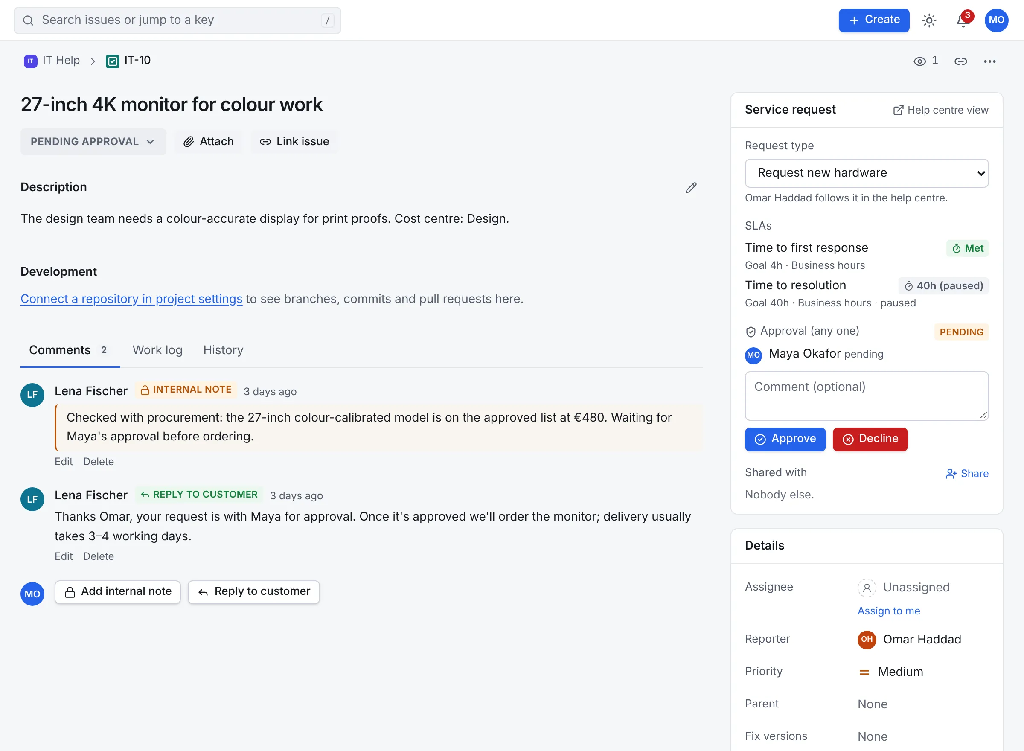Click the Link issue button

coord(294,142)
